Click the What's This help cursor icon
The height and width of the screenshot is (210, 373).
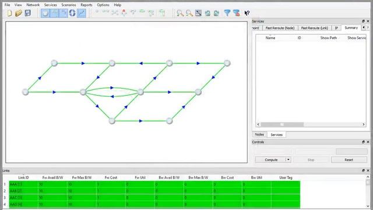(x=247, y=13)
